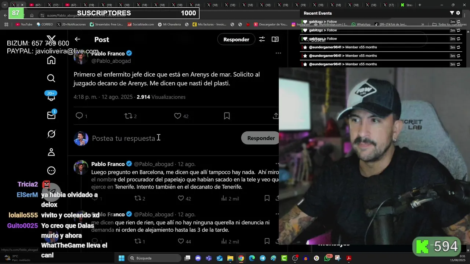The width and height of the screenshot is (470, 264).
Task: Switch to the Stre... browser tab
Action: coord(407,5)
